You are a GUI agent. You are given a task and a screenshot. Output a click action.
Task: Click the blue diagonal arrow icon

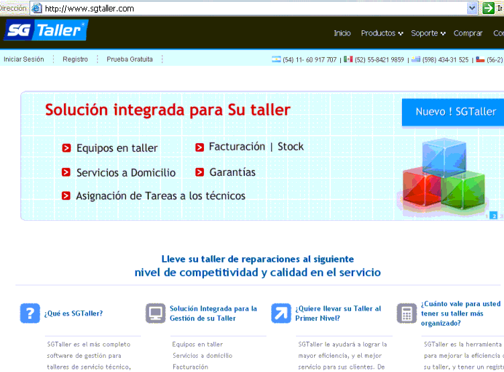tap(281, 313)
